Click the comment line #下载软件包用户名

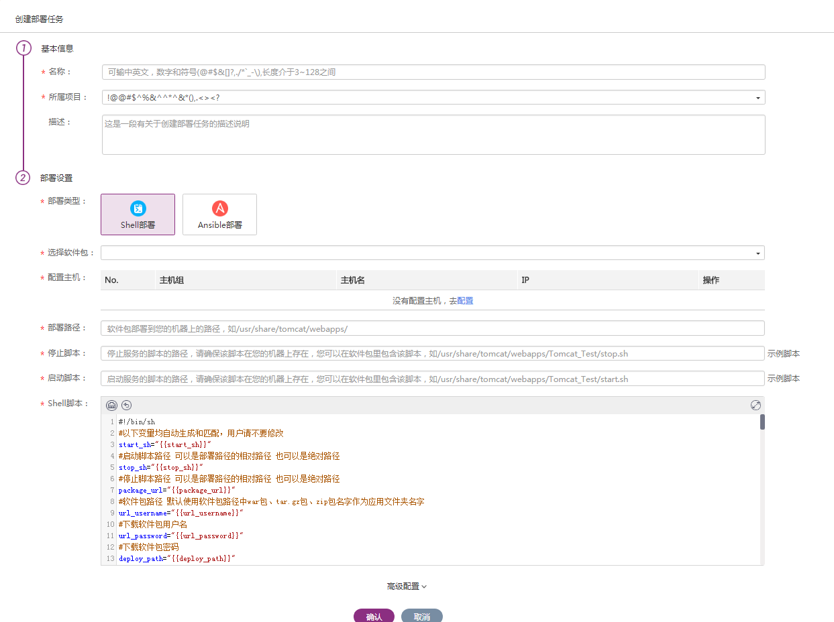(x=153, y=524)
